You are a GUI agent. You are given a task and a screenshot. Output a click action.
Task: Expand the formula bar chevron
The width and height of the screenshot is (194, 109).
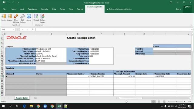192,30
